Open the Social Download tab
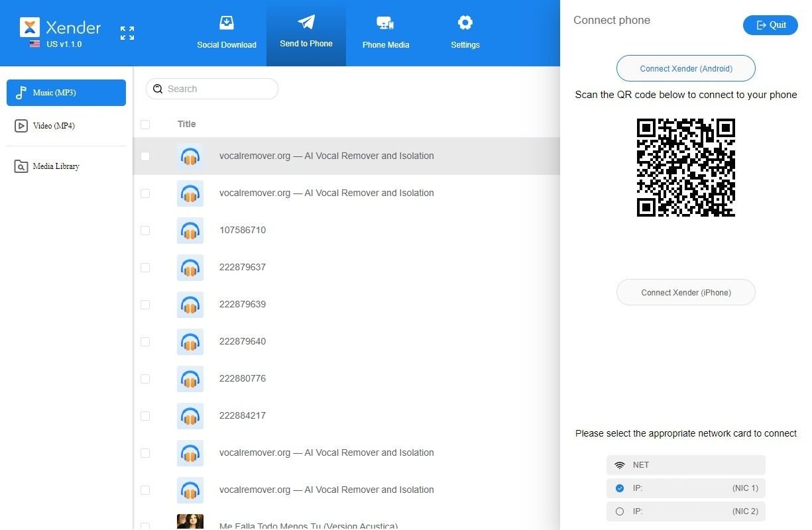Viewport: 812px width, 530px height. (x=227, y=33)
